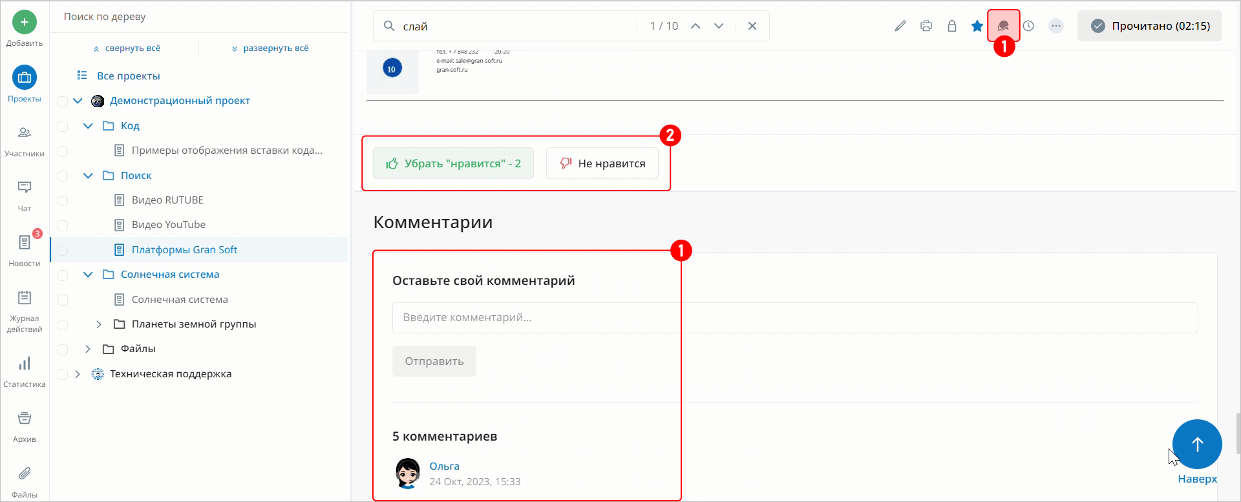Click the vertical page scrollbar
This screenshot has height=502, width=1241.
(1238, 434)
